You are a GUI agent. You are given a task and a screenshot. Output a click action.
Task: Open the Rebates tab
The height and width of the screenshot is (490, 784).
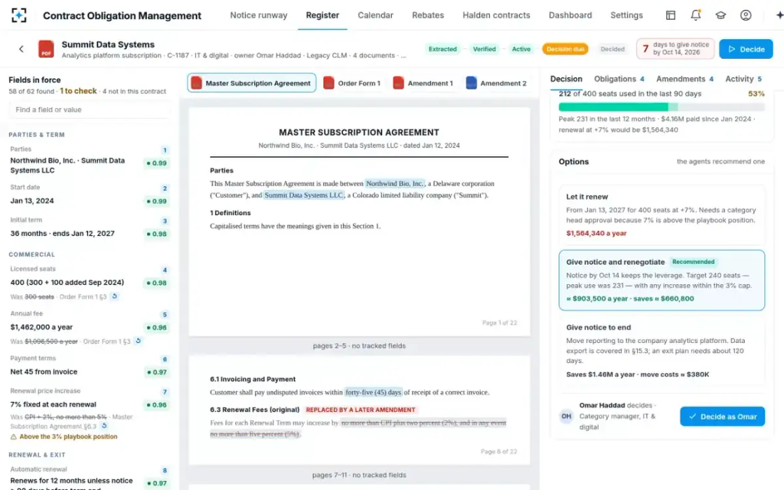428,15
